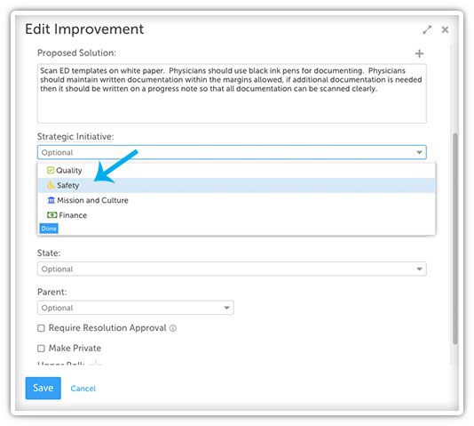
Task: Click the Mission and Culture building icon
Action: 51,200
